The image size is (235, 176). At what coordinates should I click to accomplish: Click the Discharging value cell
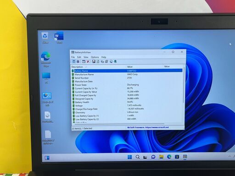click(133, 85)
